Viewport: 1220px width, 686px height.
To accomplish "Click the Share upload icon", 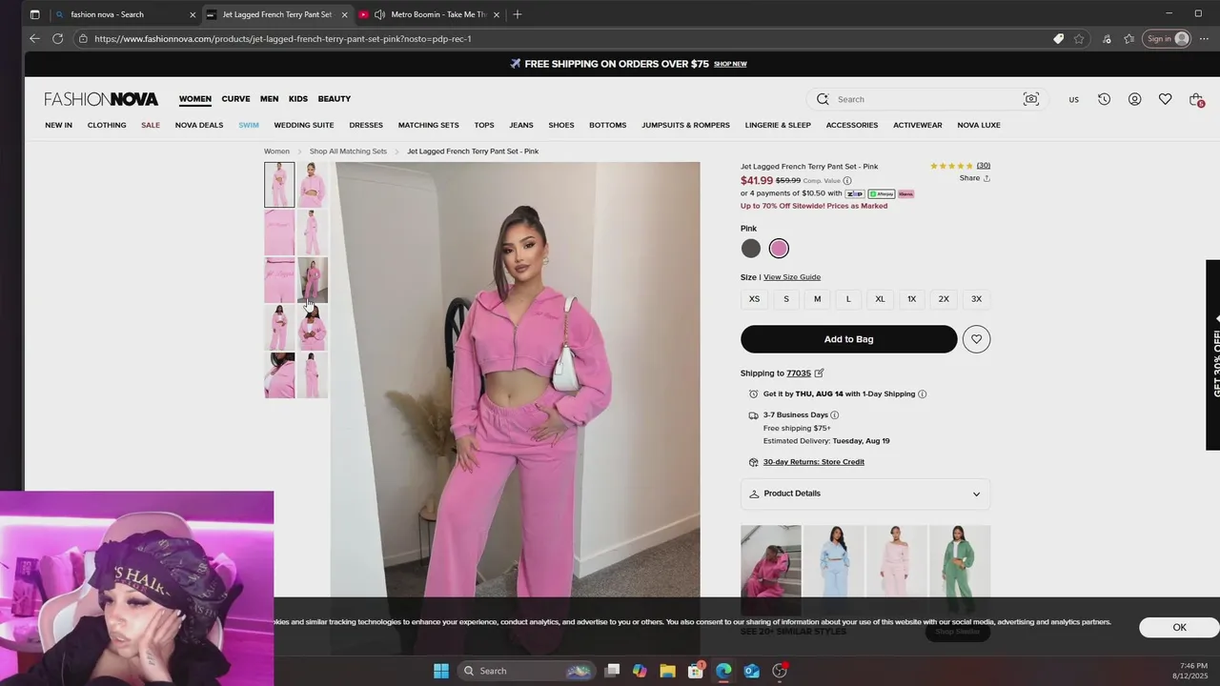I will coord(986,178).
